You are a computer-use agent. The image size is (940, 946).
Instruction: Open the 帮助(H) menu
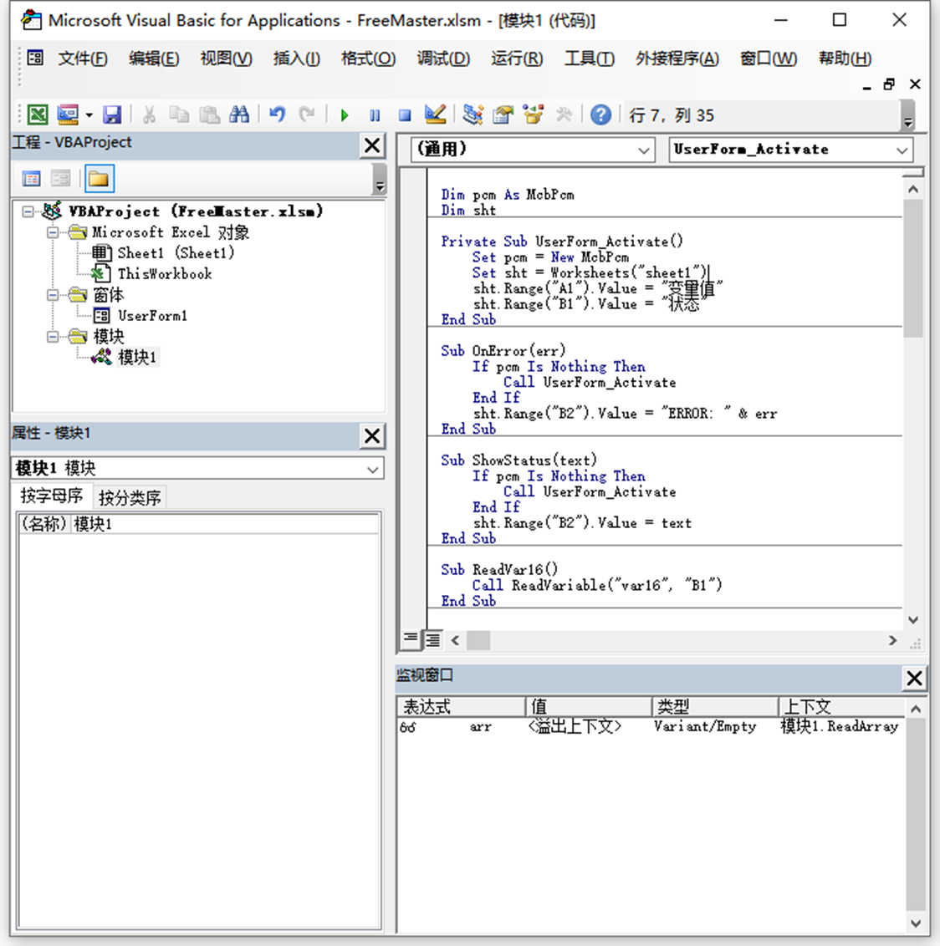tap(845, 58)
